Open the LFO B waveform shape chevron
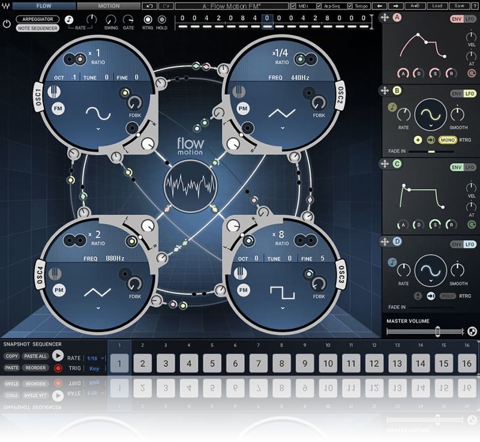This screenshot has width=480, height=442. pyautogui.click(x=431, y=126)
